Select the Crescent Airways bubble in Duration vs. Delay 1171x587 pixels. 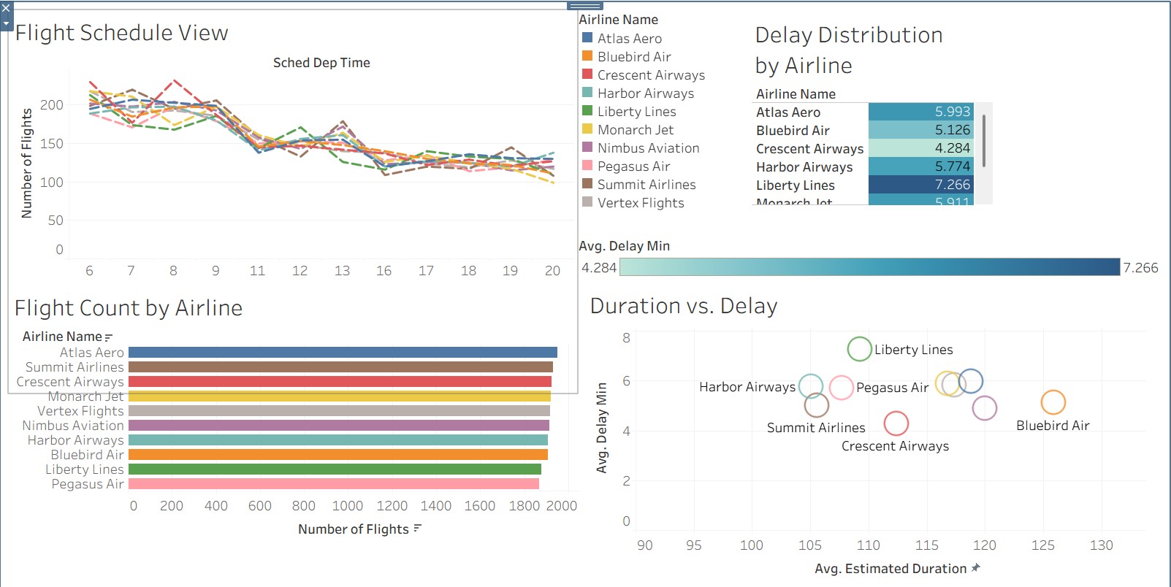pyautogui.click(x=896, y=423)
